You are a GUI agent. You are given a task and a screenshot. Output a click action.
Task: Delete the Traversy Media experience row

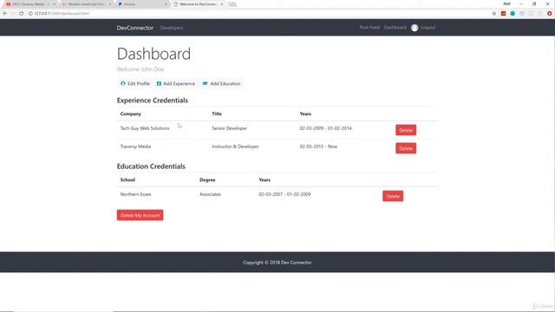click(406, 148)
